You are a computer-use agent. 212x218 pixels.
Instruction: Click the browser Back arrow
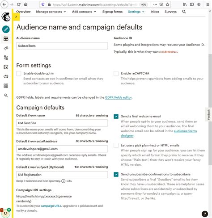[x=4, y=4]
